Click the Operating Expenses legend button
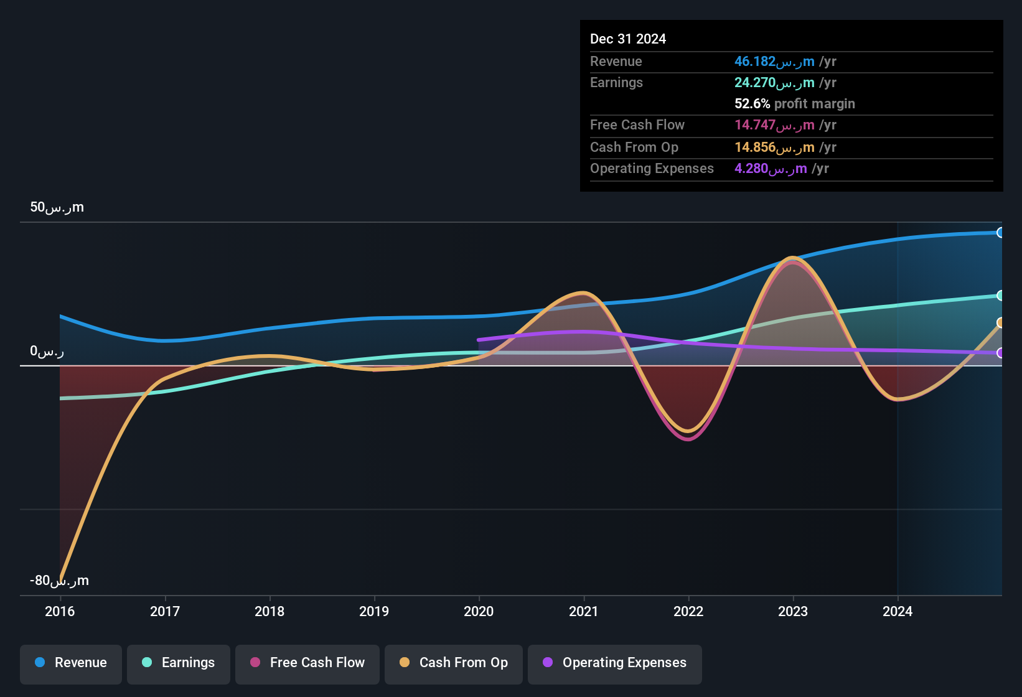This screenshot has width=1022, height=697. pyautogui.click(x=614, y=663)
